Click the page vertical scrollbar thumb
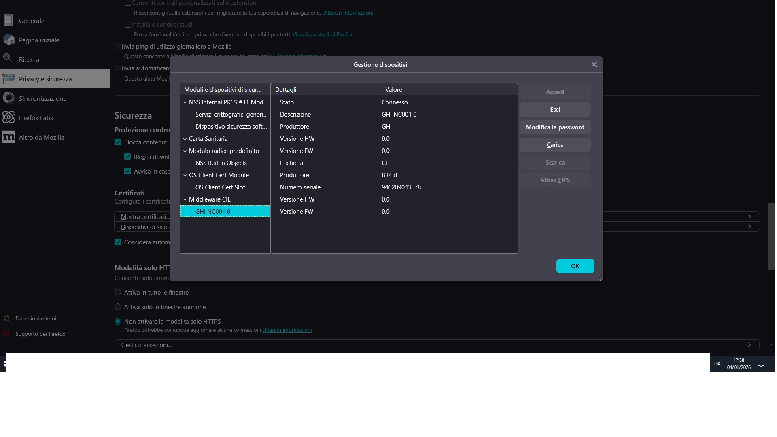Image resolution: width=777 pixels, height=437 pixels. (x=771, y=237)
